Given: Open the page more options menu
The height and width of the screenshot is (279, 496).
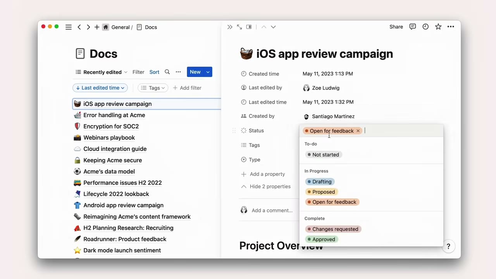Looking at the screenshot, I should 451,27.
